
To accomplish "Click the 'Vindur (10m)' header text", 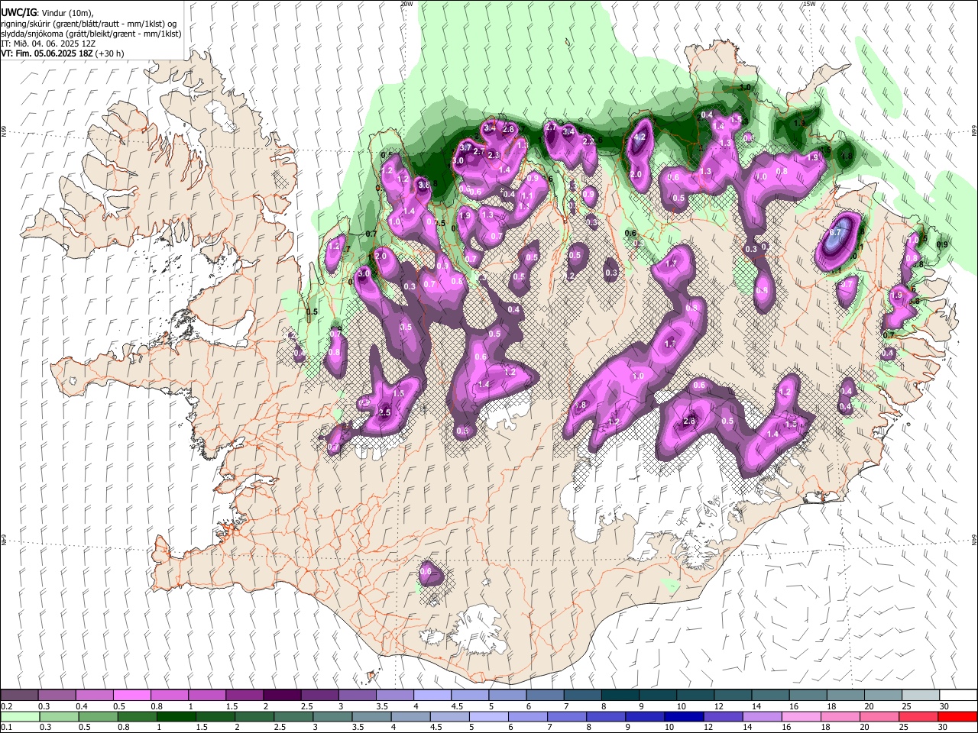I will tap(66, 13).
